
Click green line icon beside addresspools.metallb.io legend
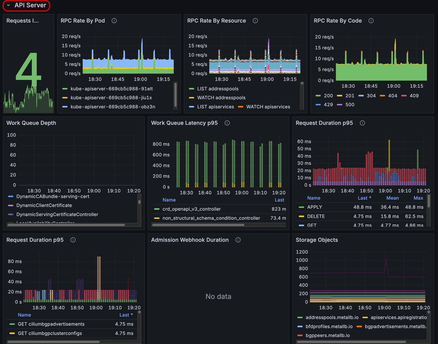tap(300, 318)
